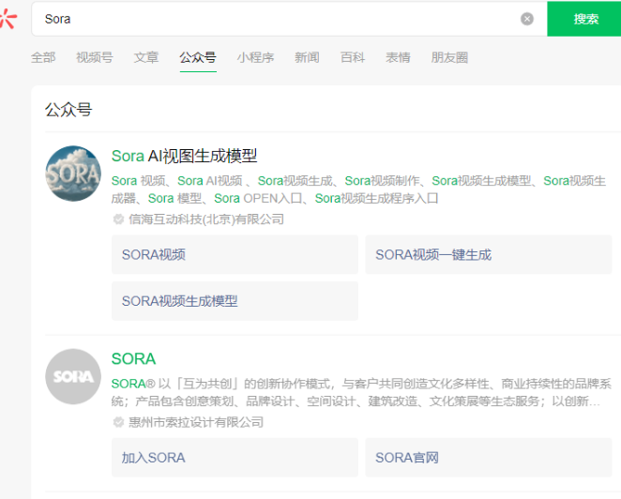Click the Sora AI视图生成模型 description text

[x=358, y=189]
